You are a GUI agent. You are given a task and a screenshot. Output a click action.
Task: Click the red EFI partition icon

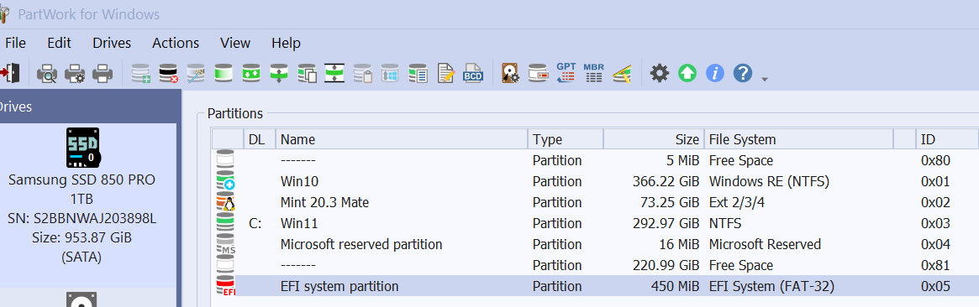click(225, 286)
